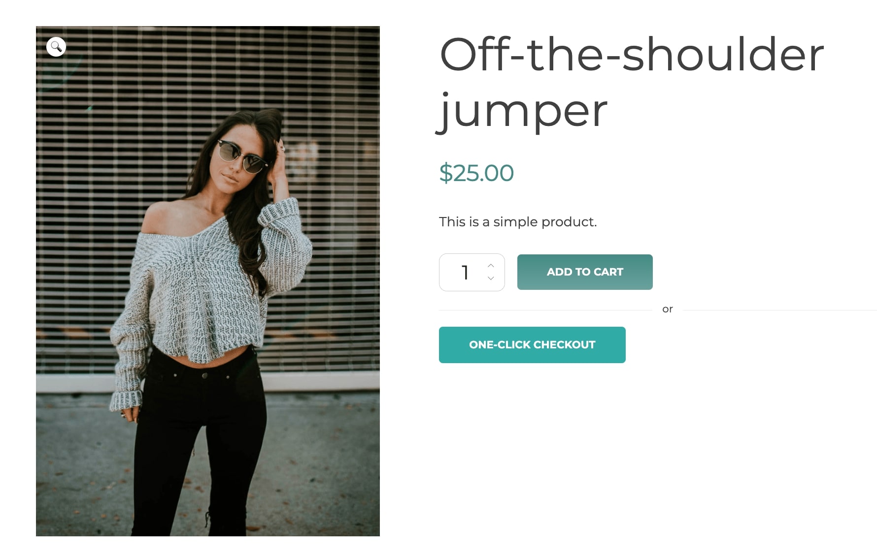Viewport: 877px width, 557px height.
Task: Click the Off-the-shoulder product title
Action: (x=632, y=55)
